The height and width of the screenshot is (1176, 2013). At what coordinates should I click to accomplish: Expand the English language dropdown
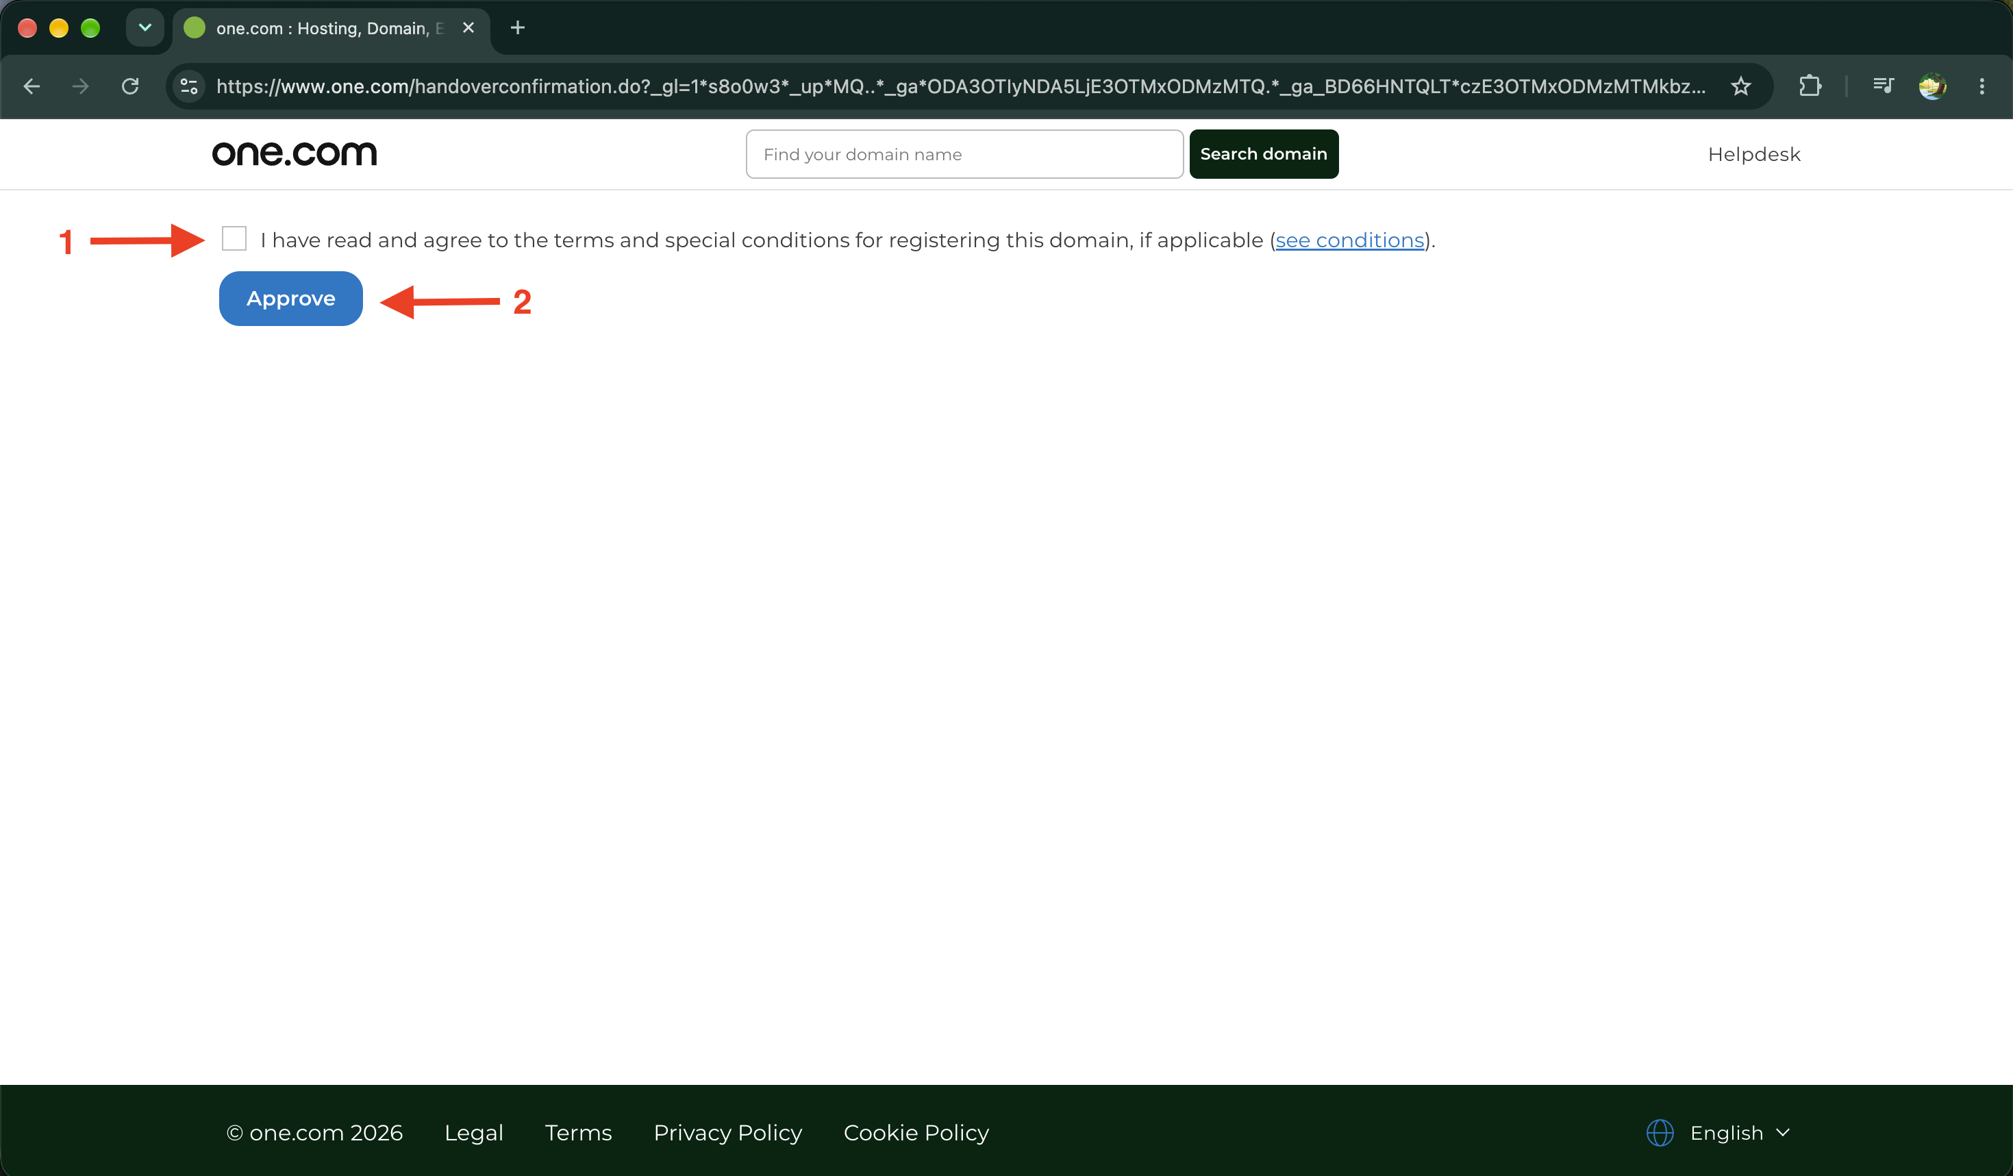pos(1739,1133)
